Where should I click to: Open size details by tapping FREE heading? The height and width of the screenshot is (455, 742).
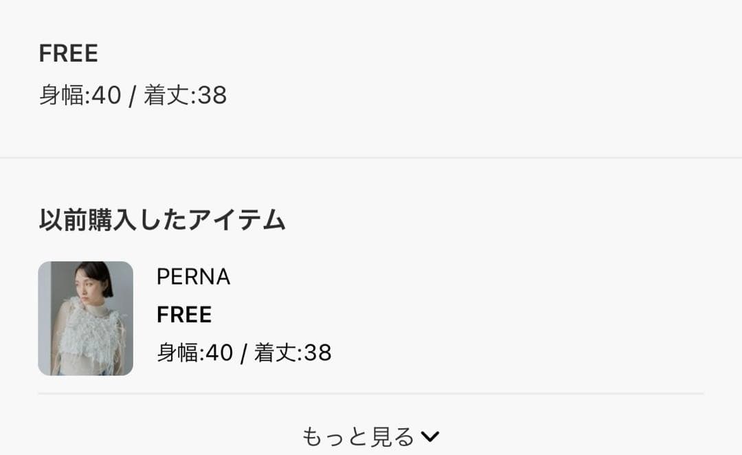click(67, 53)
